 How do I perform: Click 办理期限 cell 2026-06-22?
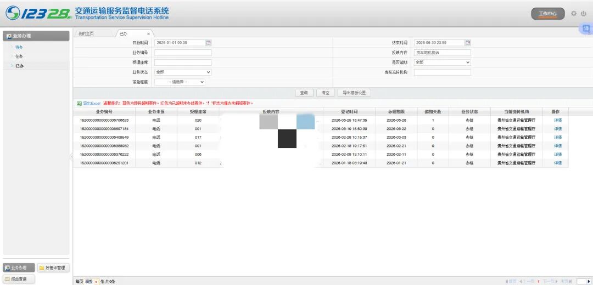pos(396,129)
